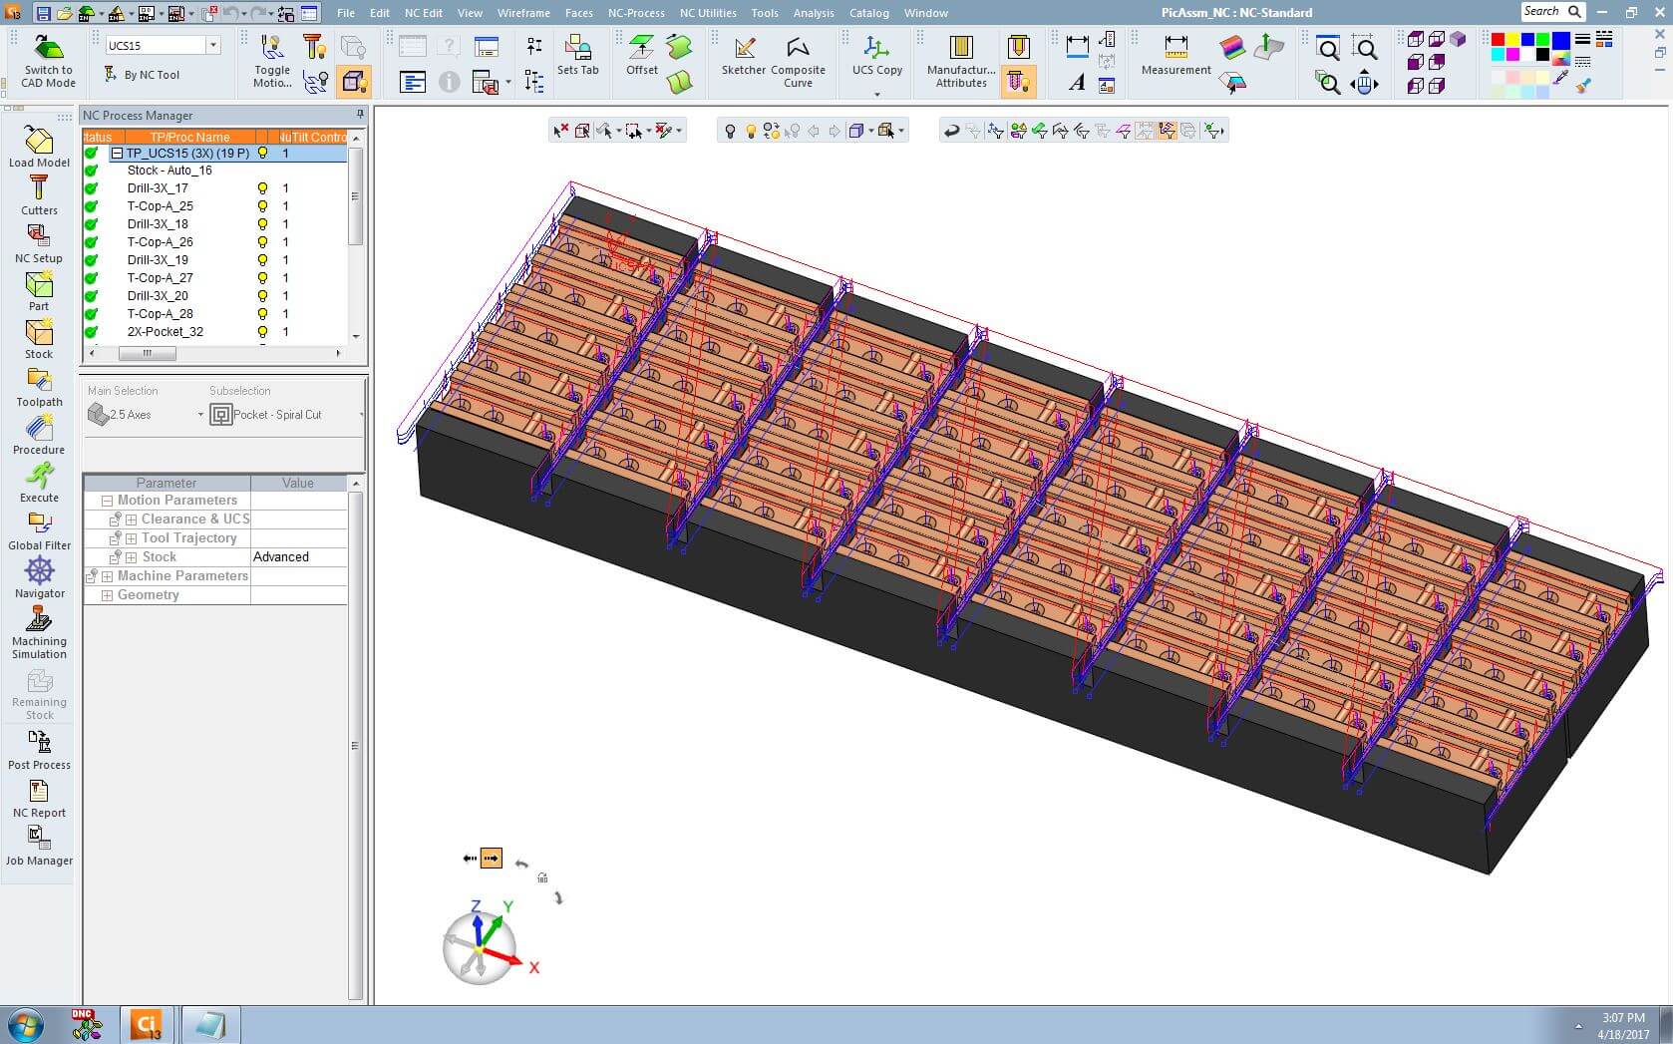
Task: Open the Post Process tool
Action: [39, 743]
